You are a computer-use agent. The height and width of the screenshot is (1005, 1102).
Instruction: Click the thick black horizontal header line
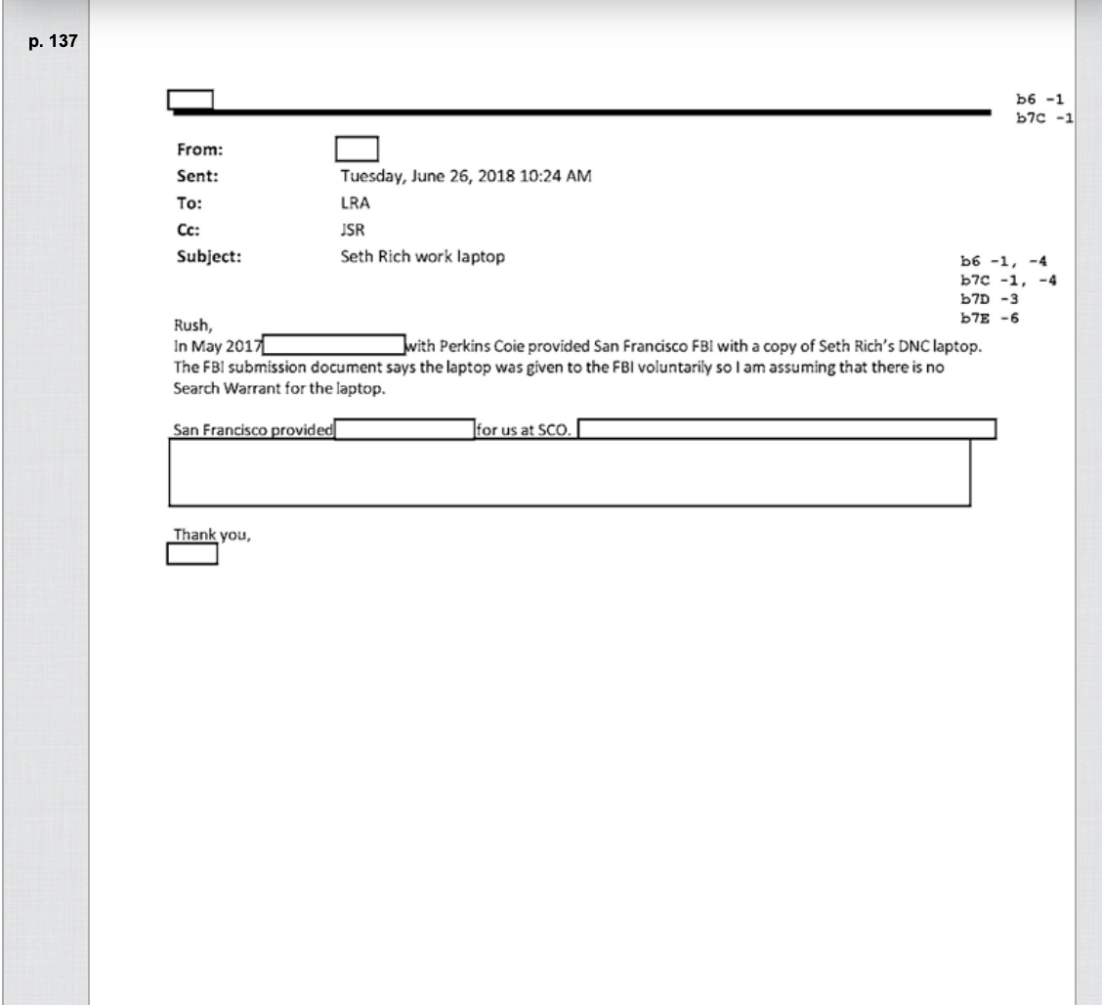click(586, 113)
